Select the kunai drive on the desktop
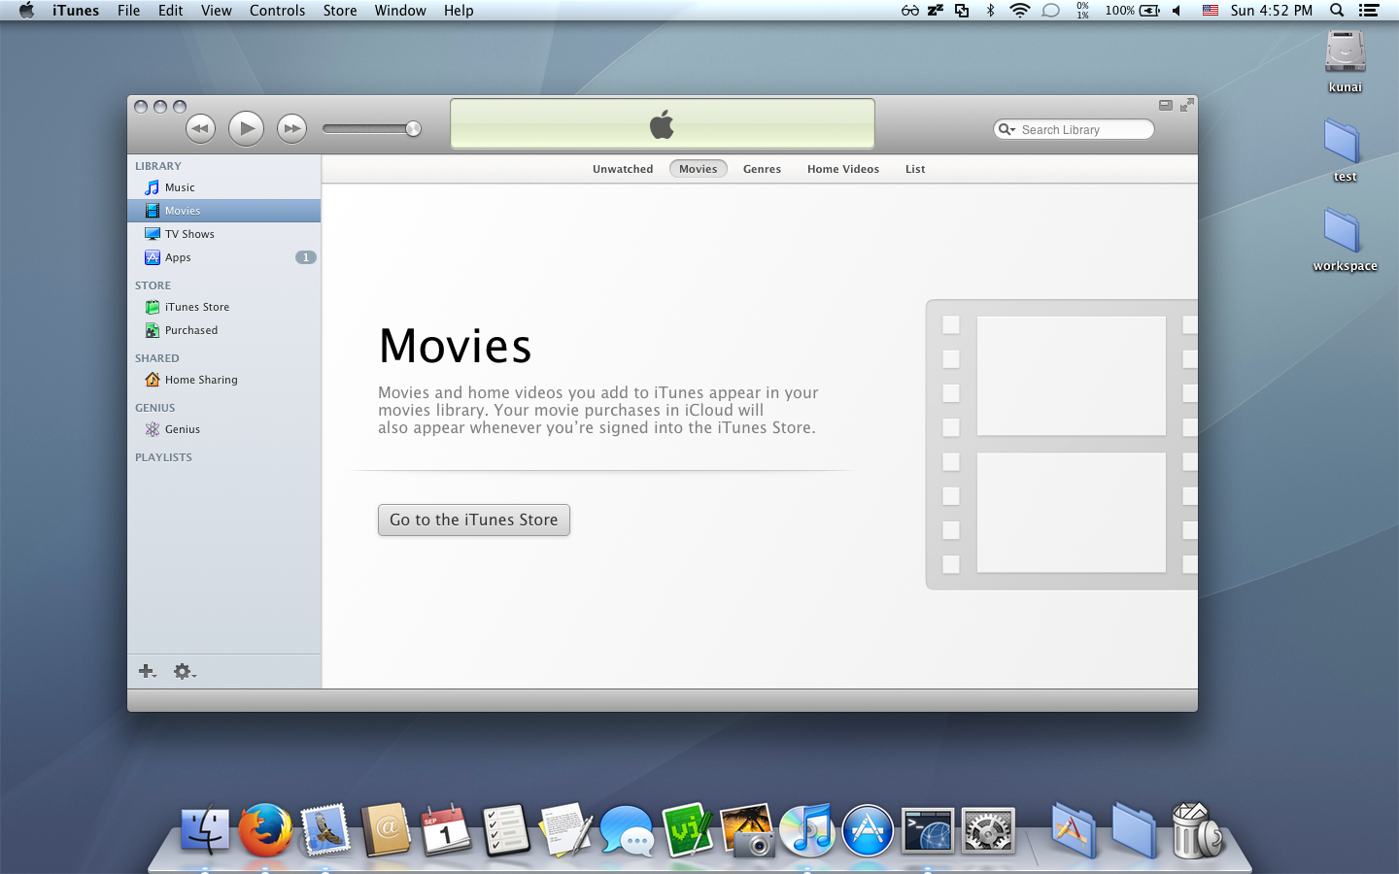 [1346, 61]
